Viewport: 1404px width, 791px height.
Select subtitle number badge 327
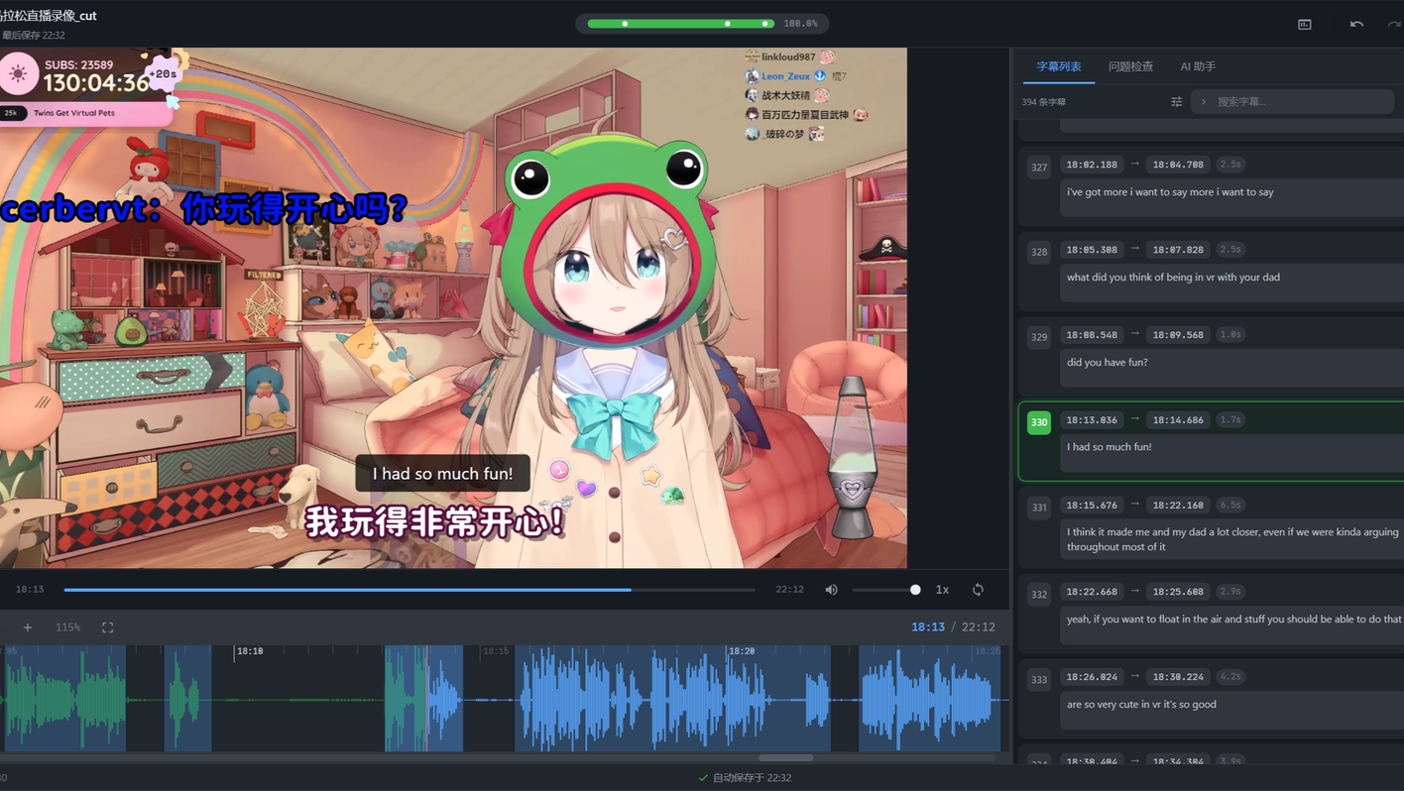1039,167
